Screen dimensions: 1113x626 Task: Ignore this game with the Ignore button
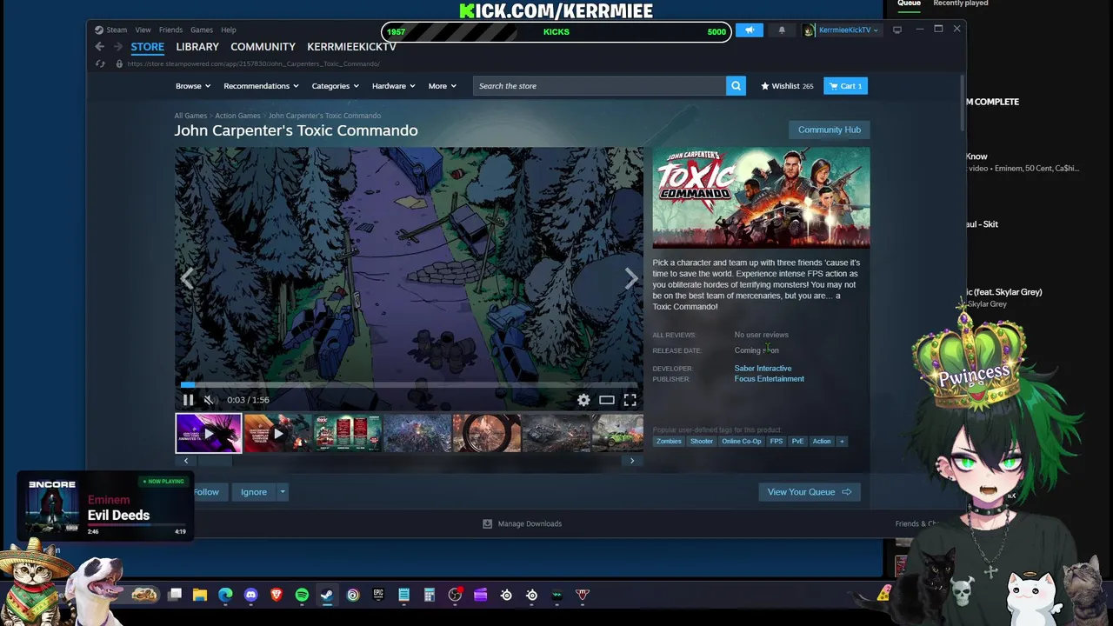(254, 492)
